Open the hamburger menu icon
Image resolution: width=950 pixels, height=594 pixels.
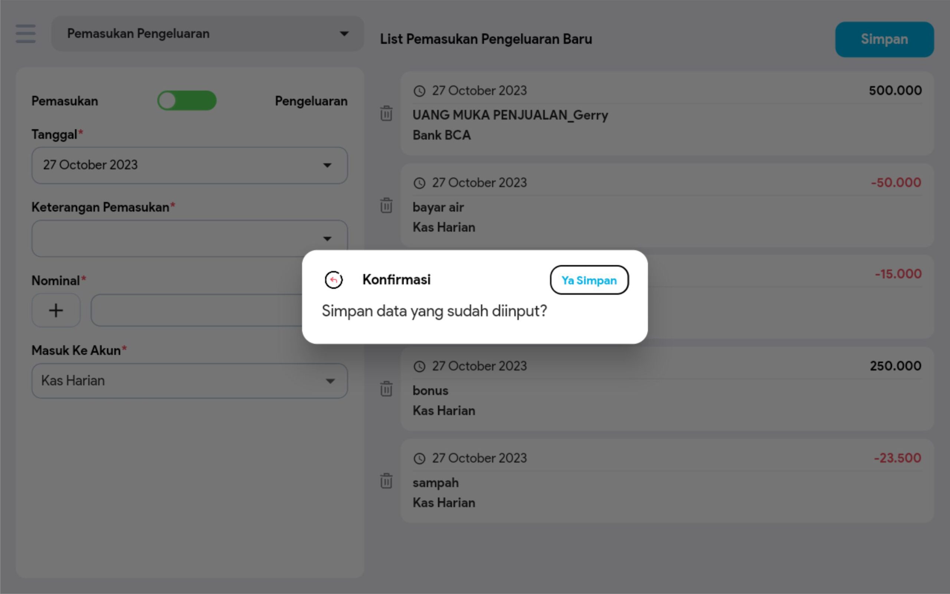click(26, 34)
